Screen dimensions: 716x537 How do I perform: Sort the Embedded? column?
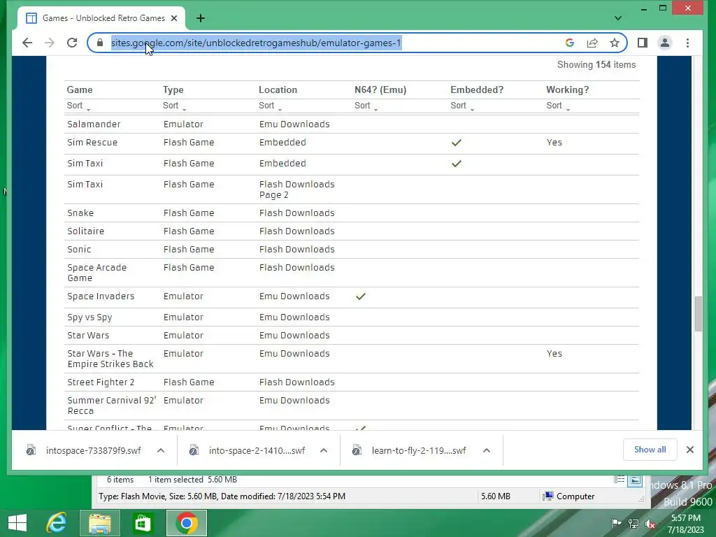pyautogui.click(x=461, y=106)
